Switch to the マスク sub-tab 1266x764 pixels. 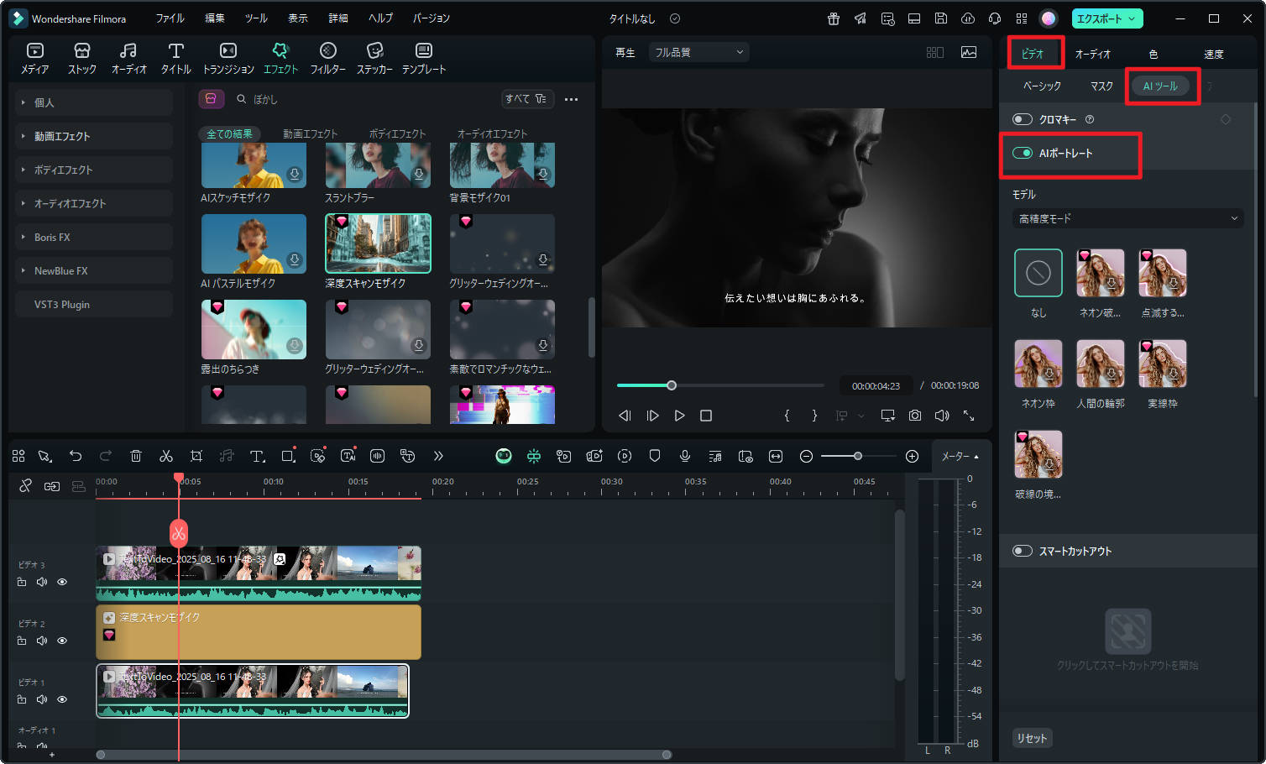(1101, 86)
